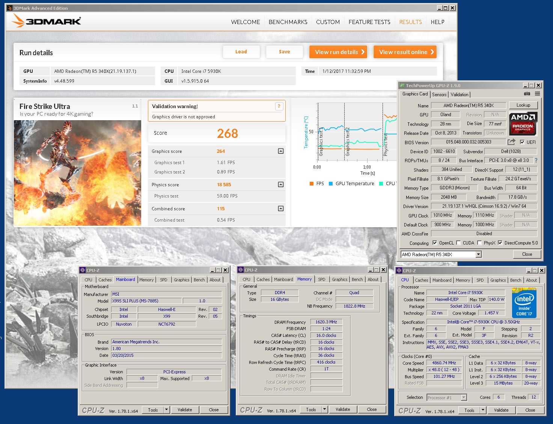Click the overall Score value 268
The height and width of the screenshot is (424, 553).
pyautogui.click(x=227, y=133)
